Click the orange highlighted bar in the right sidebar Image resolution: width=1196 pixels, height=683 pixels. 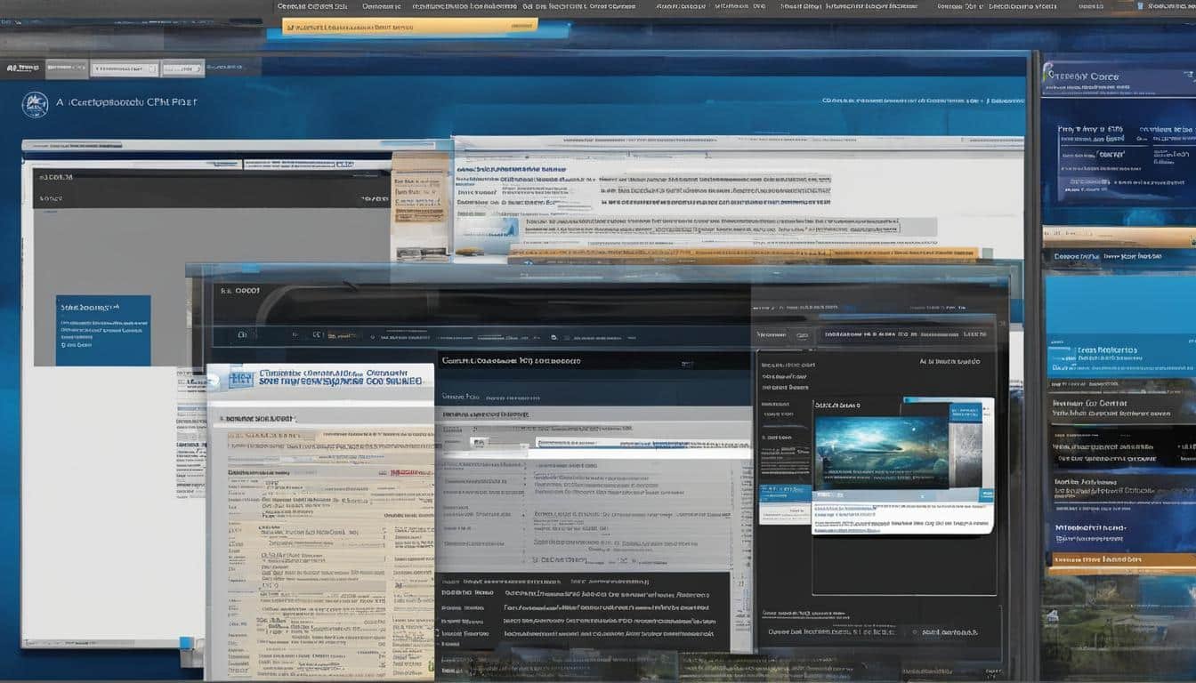(1119, 559)
